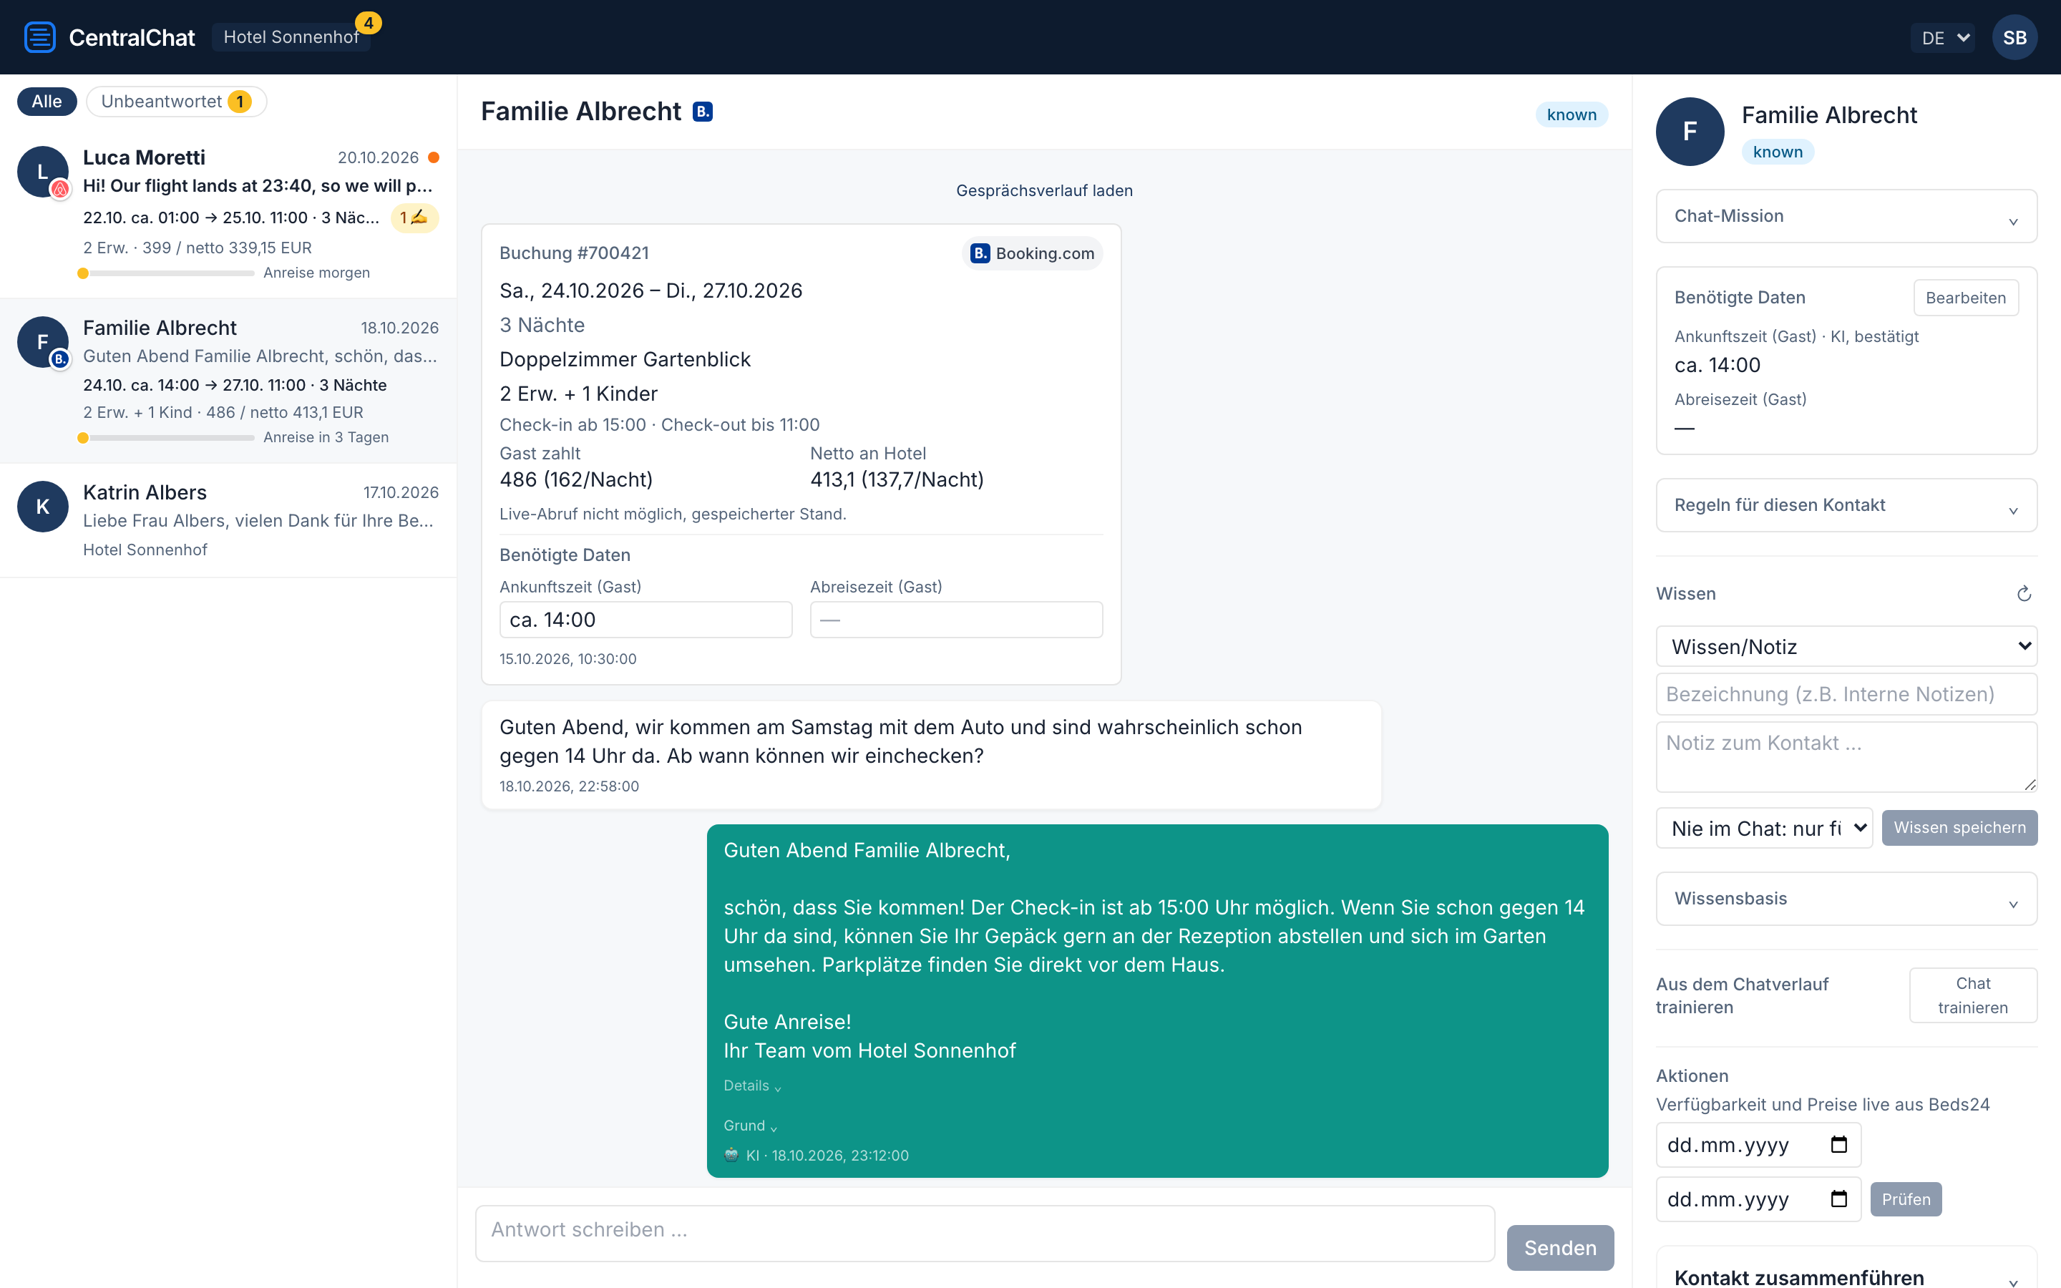Screen dimensions: 2061x1288
Task: Click the Ankunftszeit field showing ca. 14:00
Action: coord(645,620)
